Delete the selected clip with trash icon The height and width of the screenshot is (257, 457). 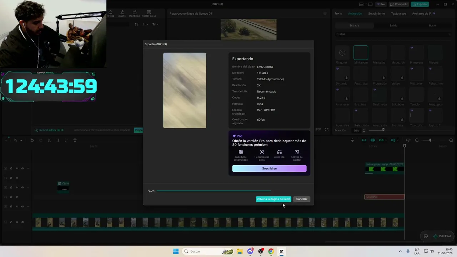click(x=75, y=140)
